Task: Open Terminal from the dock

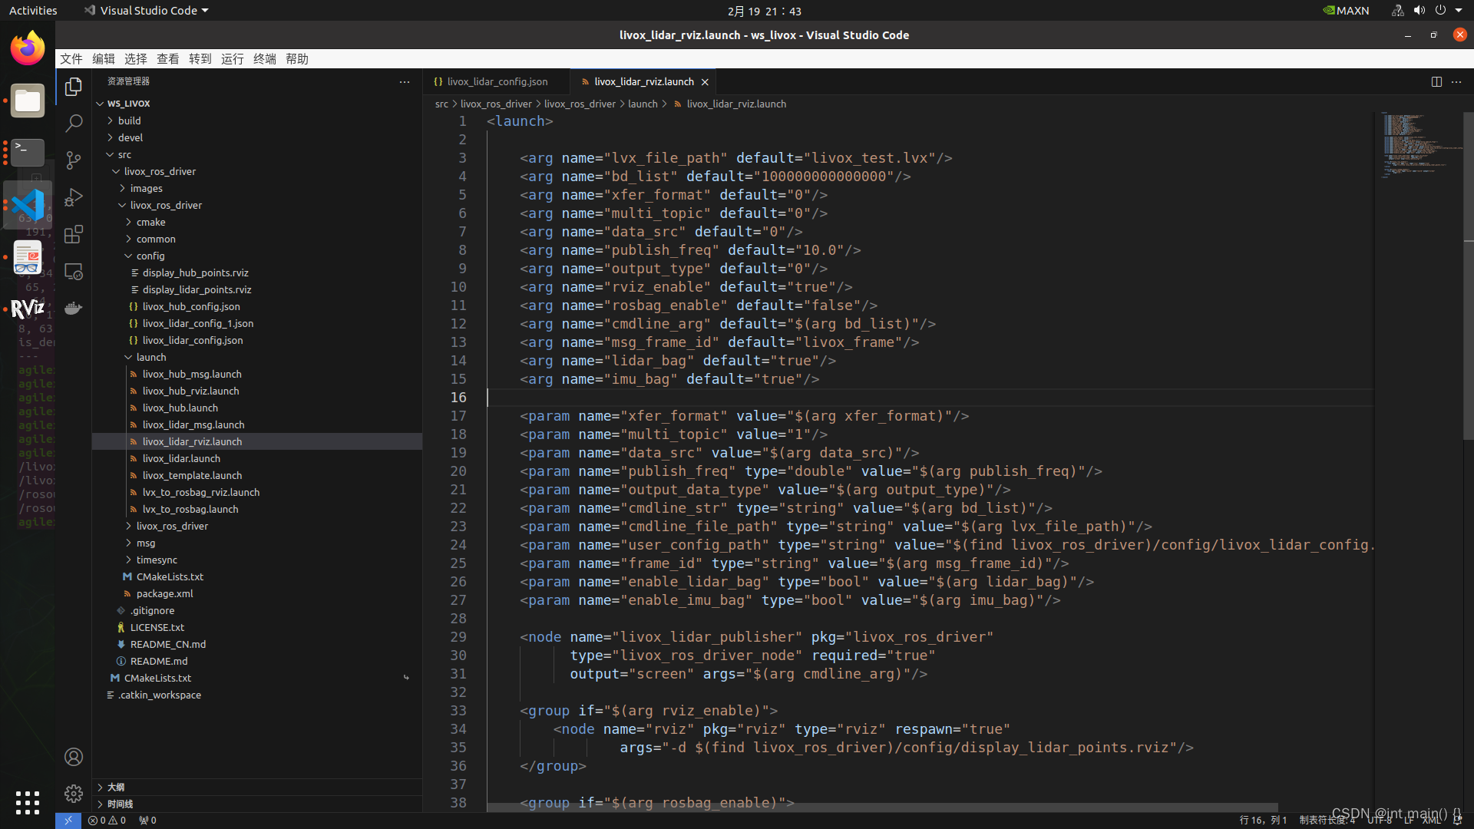Action: coord(28,153)
